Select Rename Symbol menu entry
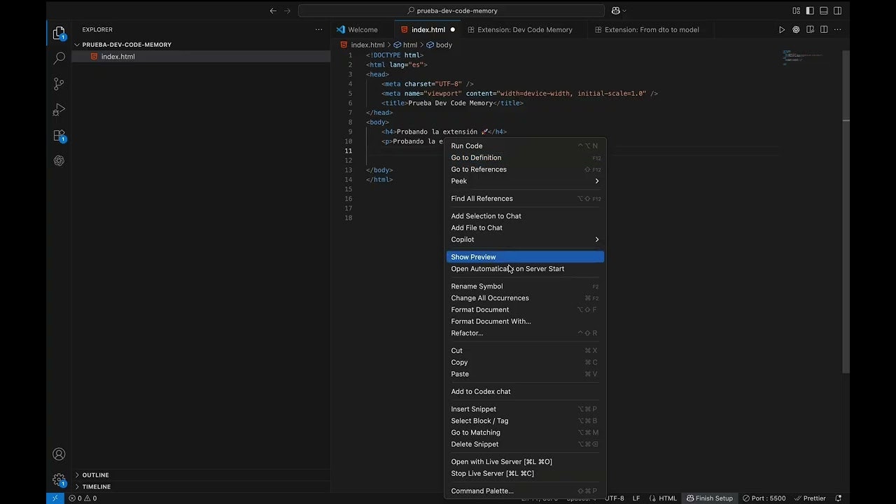The image size is (896, 504). pyautogui.click(x=525, y=286)
